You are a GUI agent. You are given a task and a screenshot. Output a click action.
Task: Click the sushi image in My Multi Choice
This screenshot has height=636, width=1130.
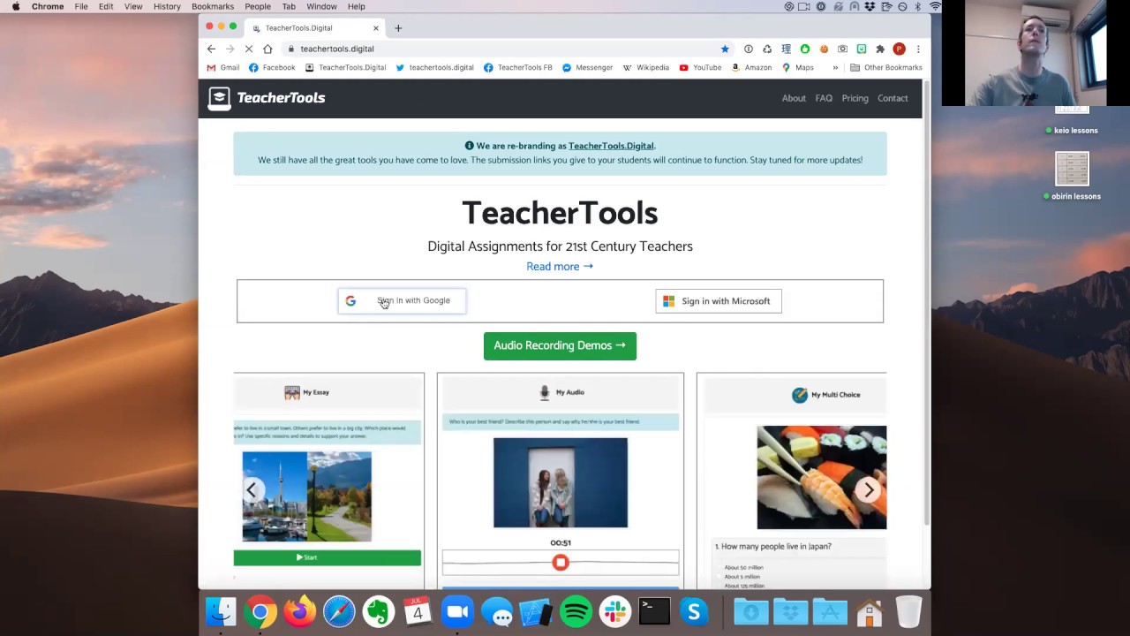coord(821,477)
